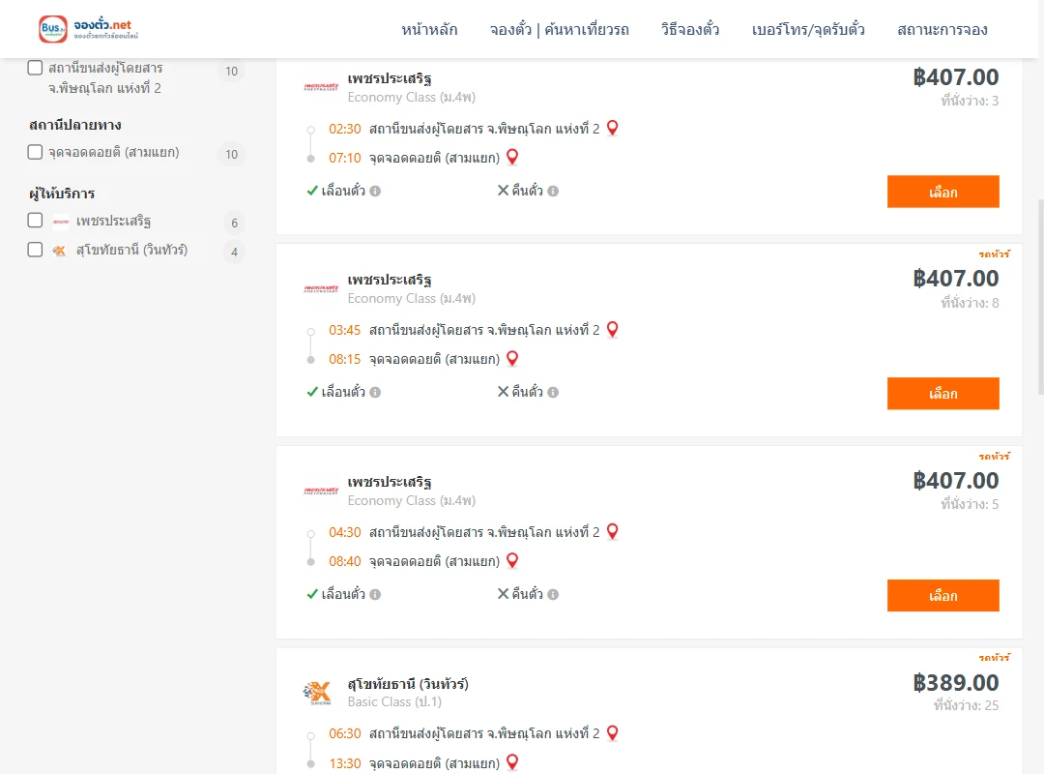Open the หน้าหลัก menu item
Screen dimensions: 1044x774
pos(429,29)
